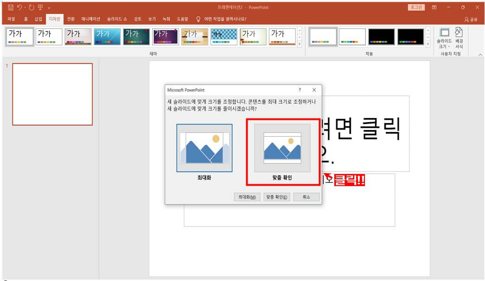Open the Tell Me lightbulb search
Screen dimensions: 485x281
pyautogui.click(x=198, y=19)
